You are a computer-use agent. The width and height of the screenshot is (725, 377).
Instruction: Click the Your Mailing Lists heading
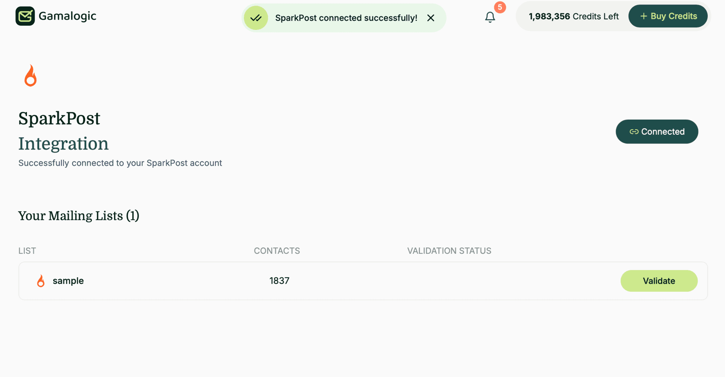point(79,216)
